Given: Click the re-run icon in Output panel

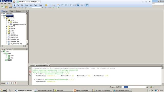Looking at the screenshot, I should pyautogui.click(x=30, y=68).
